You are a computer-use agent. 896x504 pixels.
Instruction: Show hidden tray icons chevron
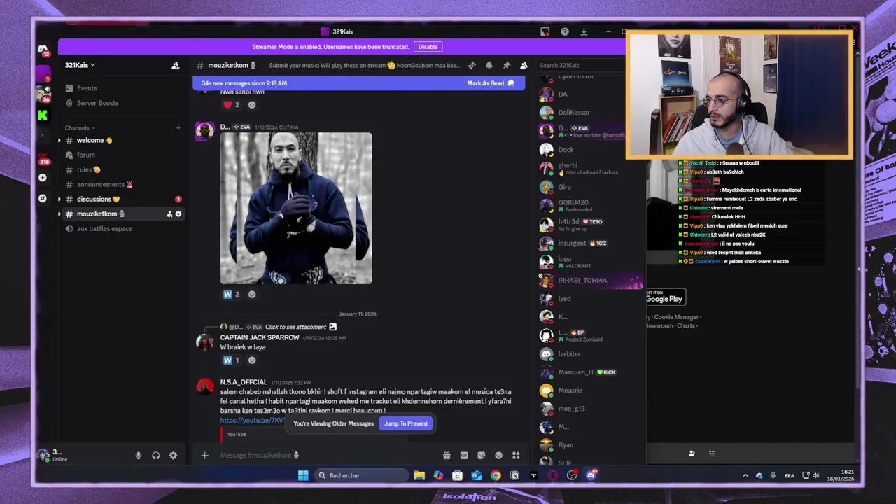point(745,476)
